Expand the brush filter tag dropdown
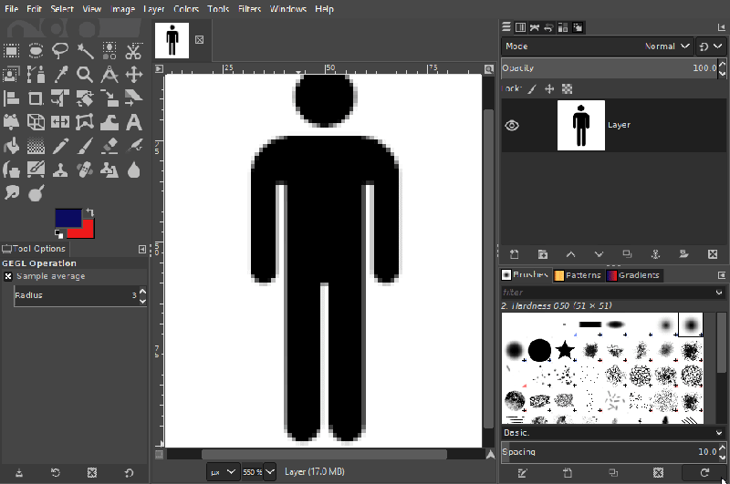 pyautogui.click(x=719, y=293)
